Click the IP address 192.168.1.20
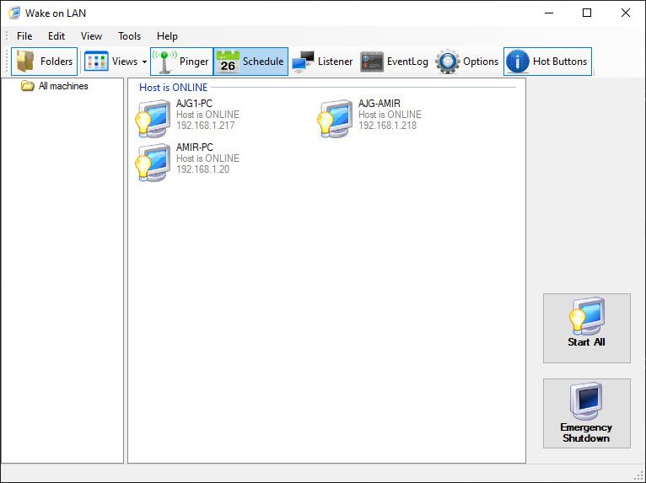The width and height of the screenshot is (646, 483). point(202,169)
